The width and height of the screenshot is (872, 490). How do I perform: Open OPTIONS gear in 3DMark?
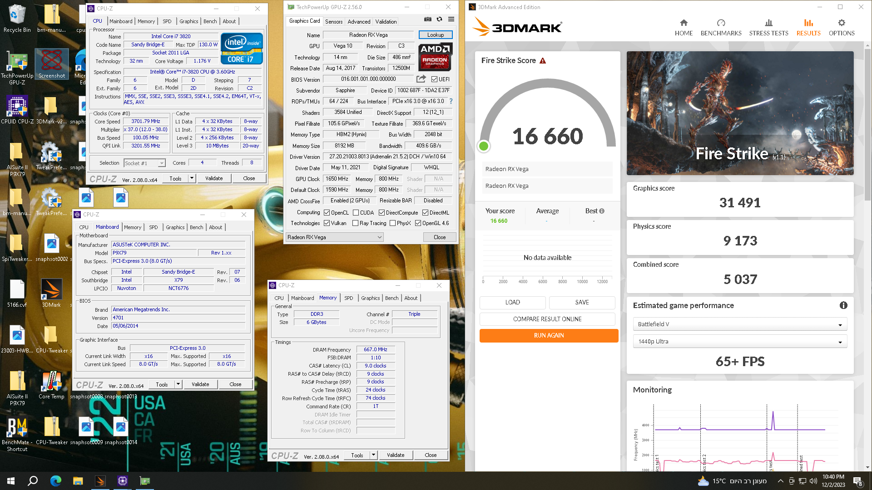(842, 27)
